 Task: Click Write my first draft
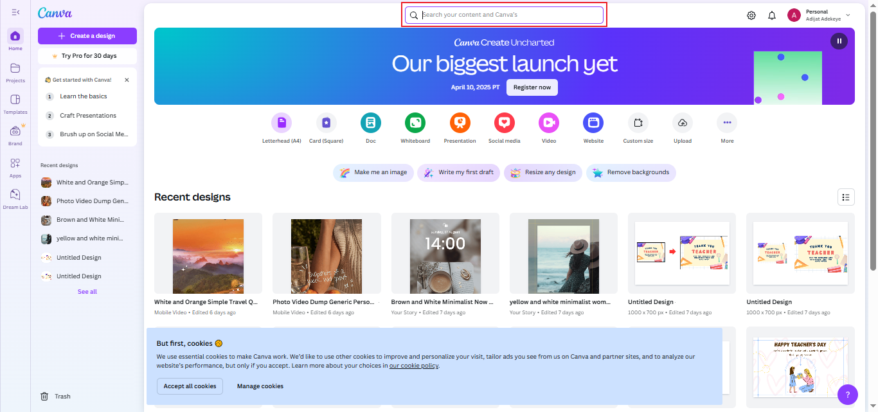459,172
